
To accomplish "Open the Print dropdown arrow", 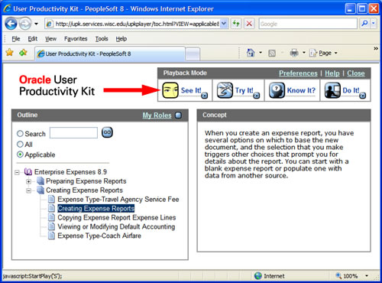I will coord(304,53).
